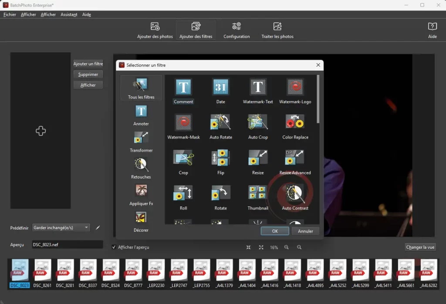
Task: Open the Décorer filter category
Action: click(141, 222)
